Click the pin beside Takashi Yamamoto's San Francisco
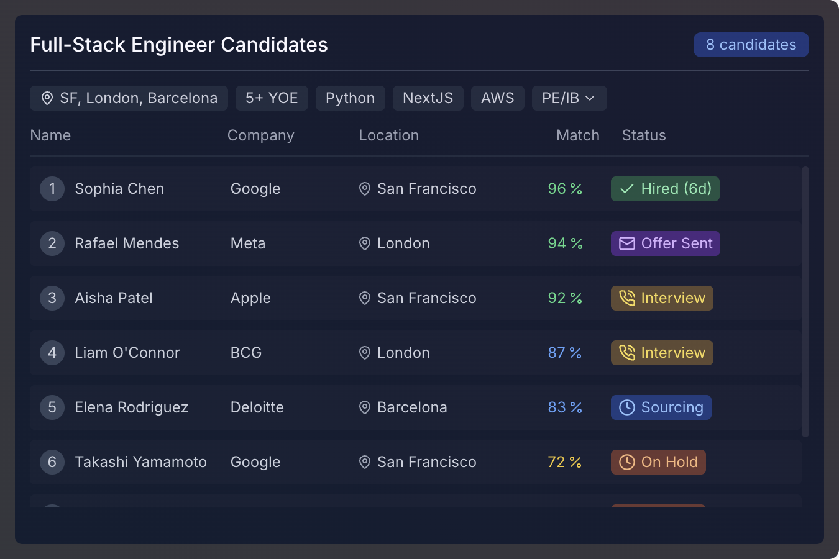 [x=364, y=462]
